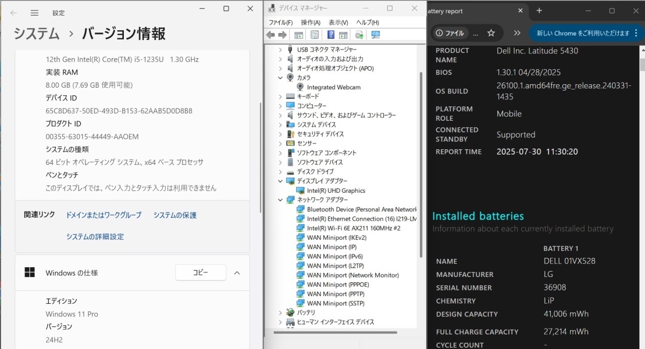Open 表示(V) menu in Device Manager
The height and width of the screenshot is (349, 645).
(x=338, y=23)
